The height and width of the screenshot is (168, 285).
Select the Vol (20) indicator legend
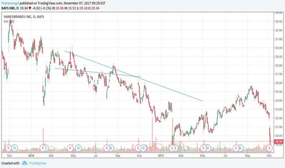(9, 21)
